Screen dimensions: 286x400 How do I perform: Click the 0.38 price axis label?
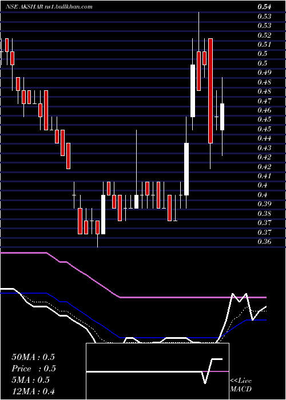click(264, 213)
